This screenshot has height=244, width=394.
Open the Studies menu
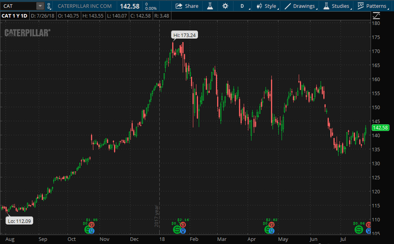(x=337, y=6)
